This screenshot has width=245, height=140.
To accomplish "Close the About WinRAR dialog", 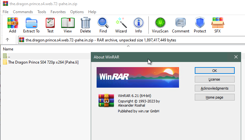I will pos(236,57).
